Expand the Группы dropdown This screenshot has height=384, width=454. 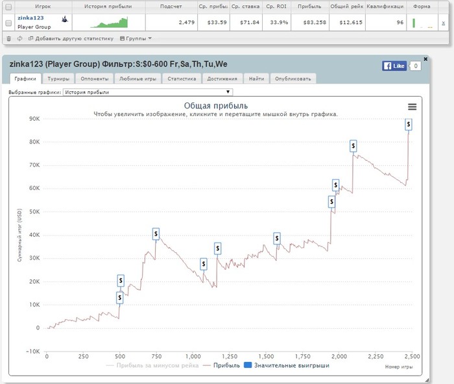(x=136, y=38)
